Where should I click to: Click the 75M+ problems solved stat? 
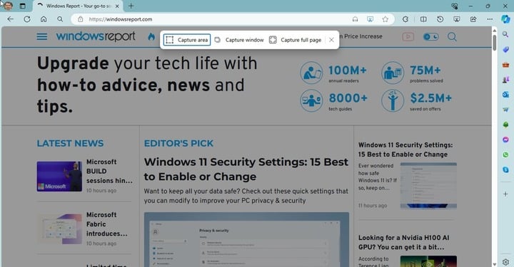pos(412,73)
